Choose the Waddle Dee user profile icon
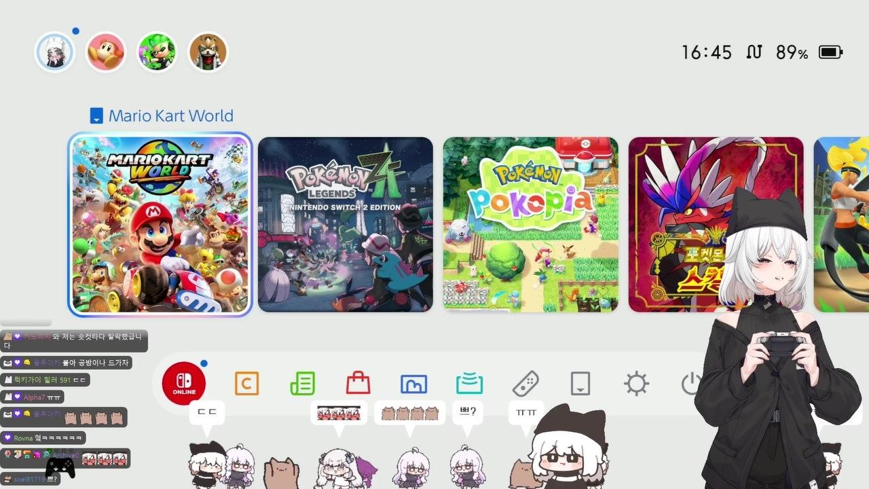Image resolution: width=869 pixels, height=489 pixels. click(106, 52)
